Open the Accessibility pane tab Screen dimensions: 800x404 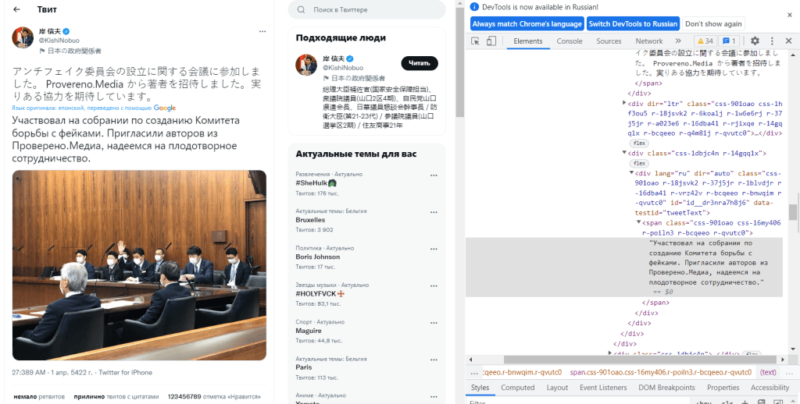tap(770, 388)
